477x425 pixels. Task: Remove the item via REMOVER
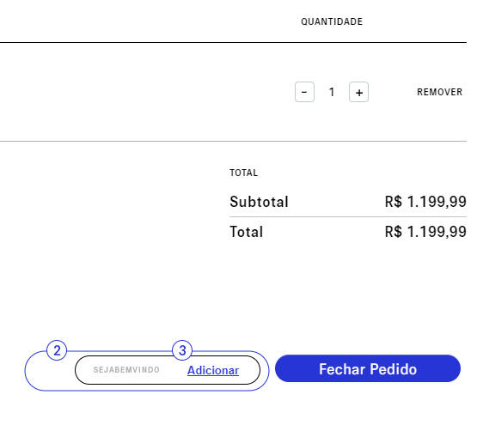tap(439, 92)
